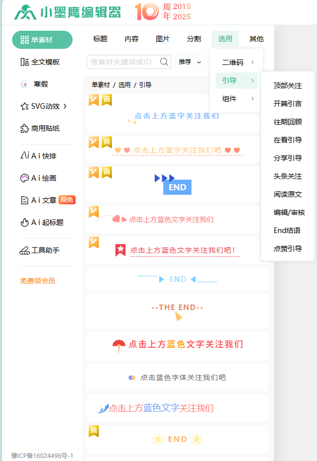Image resolution: width=317 pixels, height=461 pixels.
Task: Select 引导 in the dropdown menu
Action: pos(237,81)
